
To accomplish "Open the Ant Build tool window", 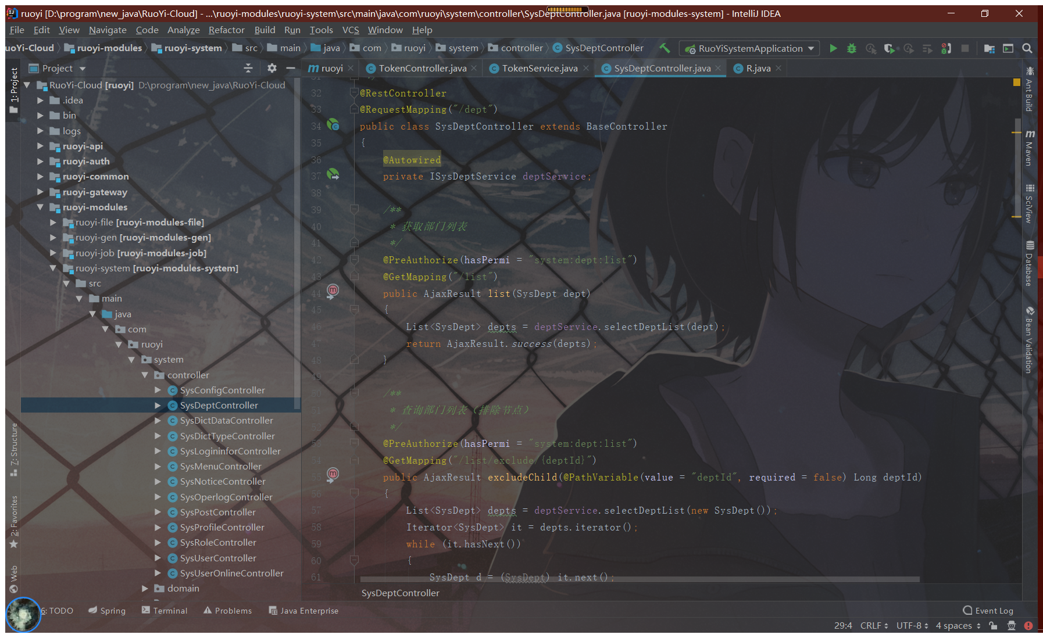I will [1029, 89].
